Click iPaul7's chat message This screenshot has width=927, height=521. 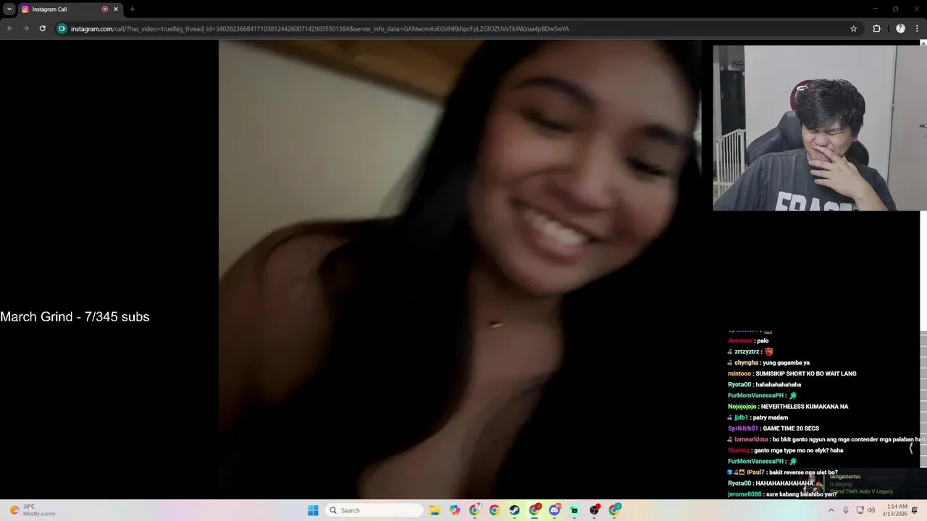click(x=783, y=473)
